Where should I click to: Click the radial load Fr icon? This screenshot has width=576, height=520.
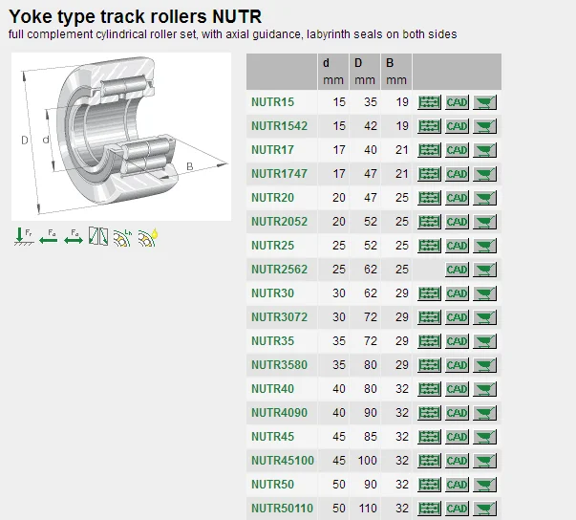coord(24,236)
